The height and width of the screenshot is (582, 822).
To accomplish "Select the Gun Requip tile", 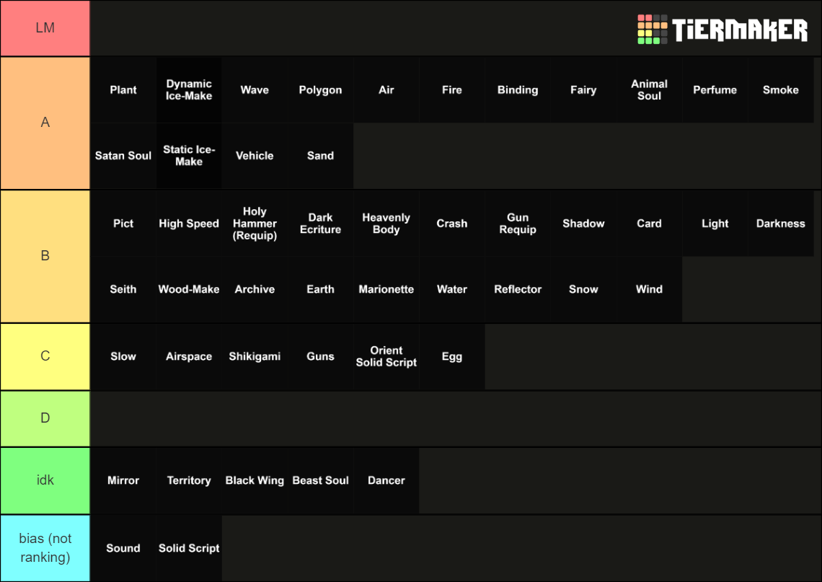I will pyautogui.click(x=518, y=224).
